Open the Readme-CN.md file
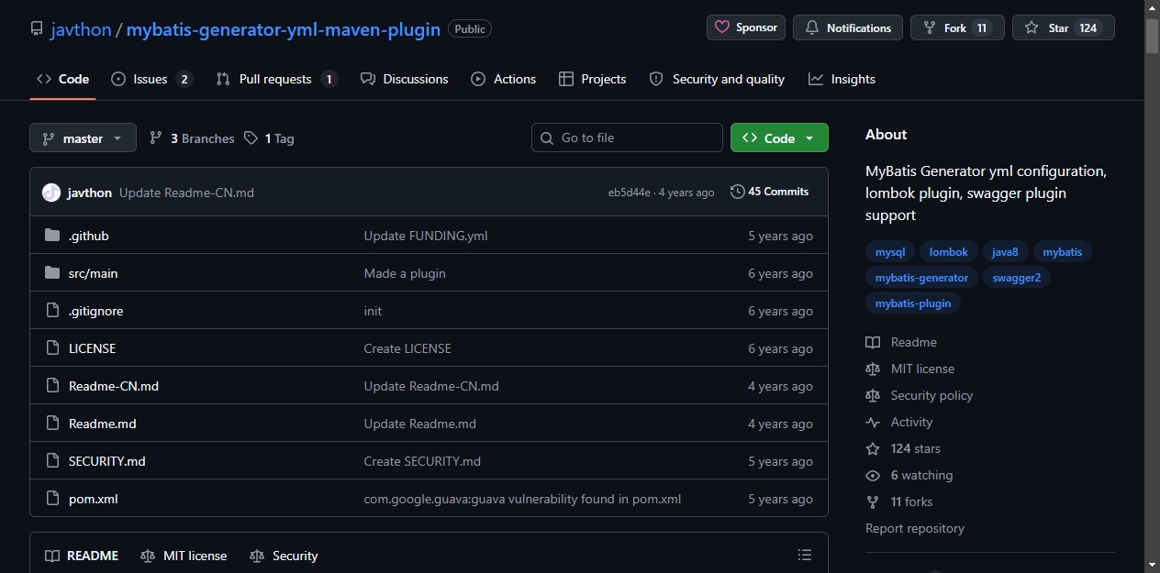Screen dimensions: 1160x573 coord(114,386)
